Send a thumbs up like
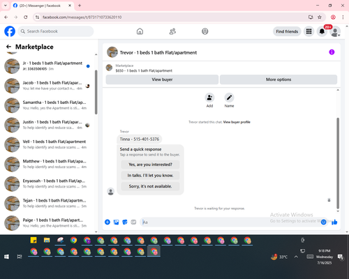 tap(334, 222)
